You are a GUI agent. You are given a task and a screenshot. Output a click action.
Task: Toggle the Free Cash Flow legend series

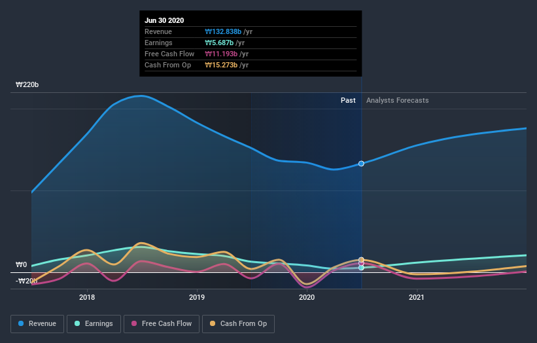coord(162,324)
